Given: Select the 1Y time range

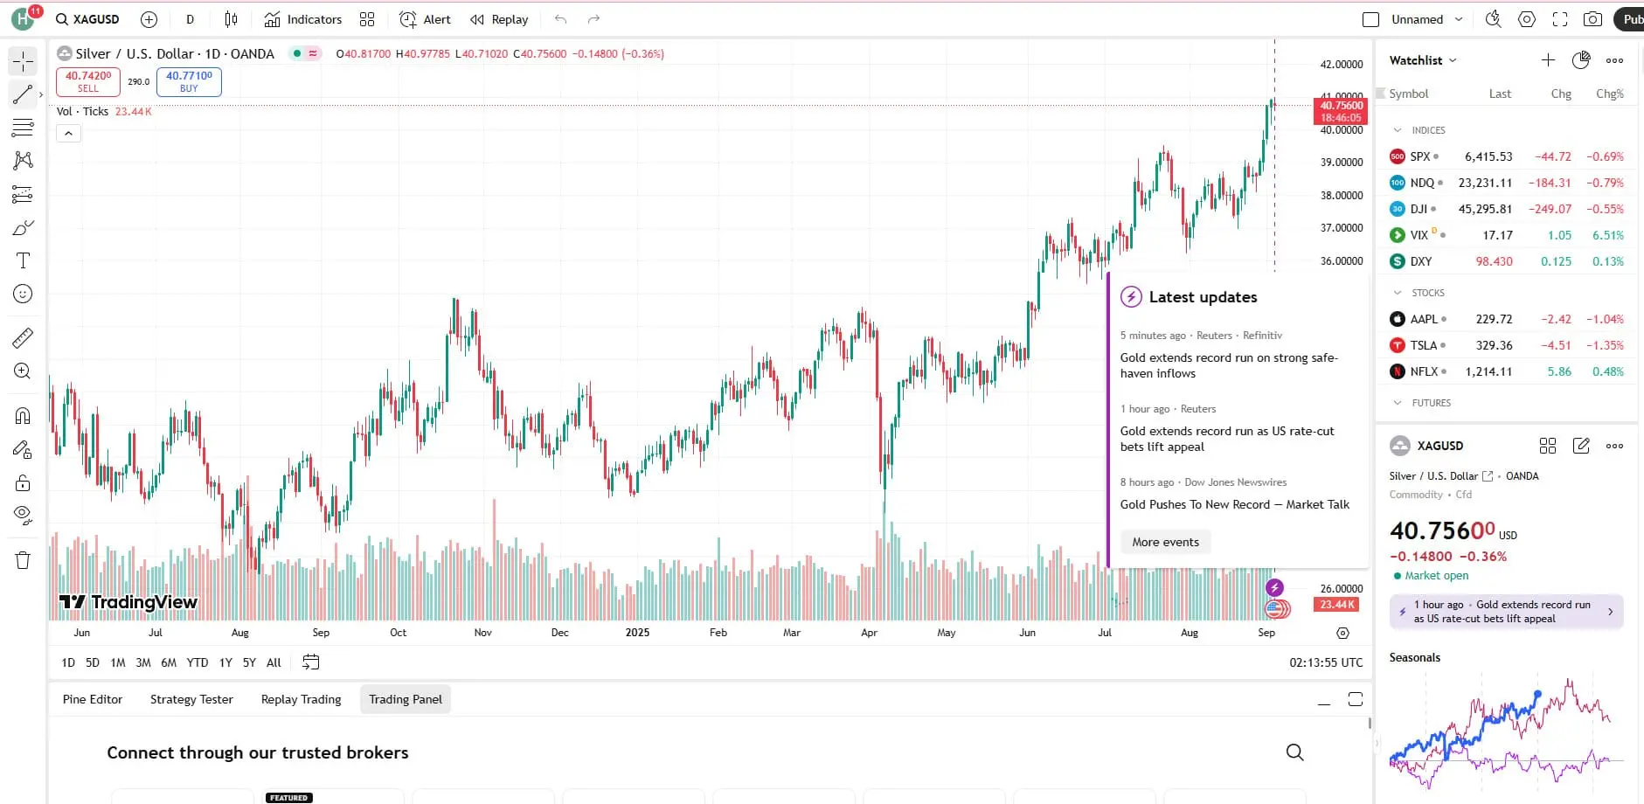Looking at the screenshot, I should click(x=225, y=662).
